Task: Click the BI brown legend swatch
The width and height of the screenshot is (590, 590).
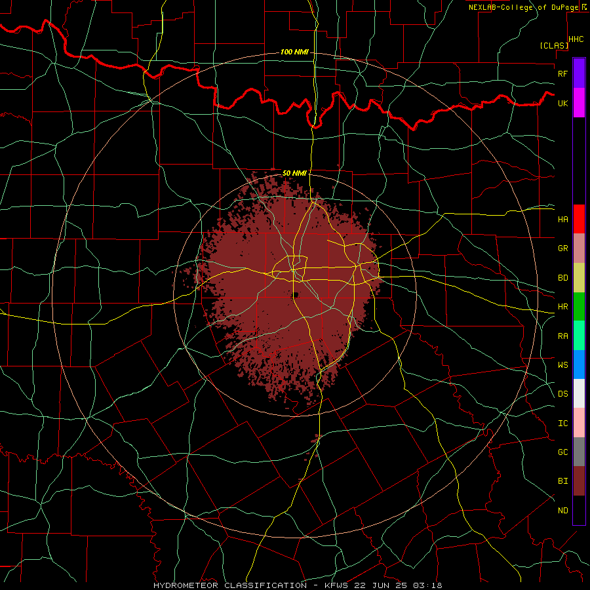Action: (x=579, y=481)
